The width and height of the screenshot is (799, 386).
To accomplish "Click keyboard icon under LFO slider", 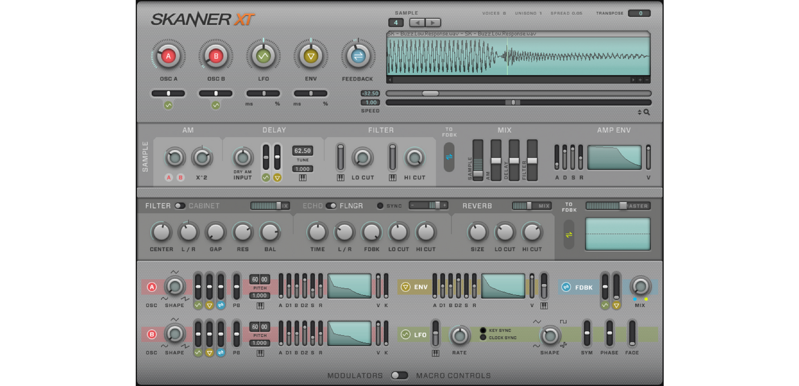I will click(435, 353).
